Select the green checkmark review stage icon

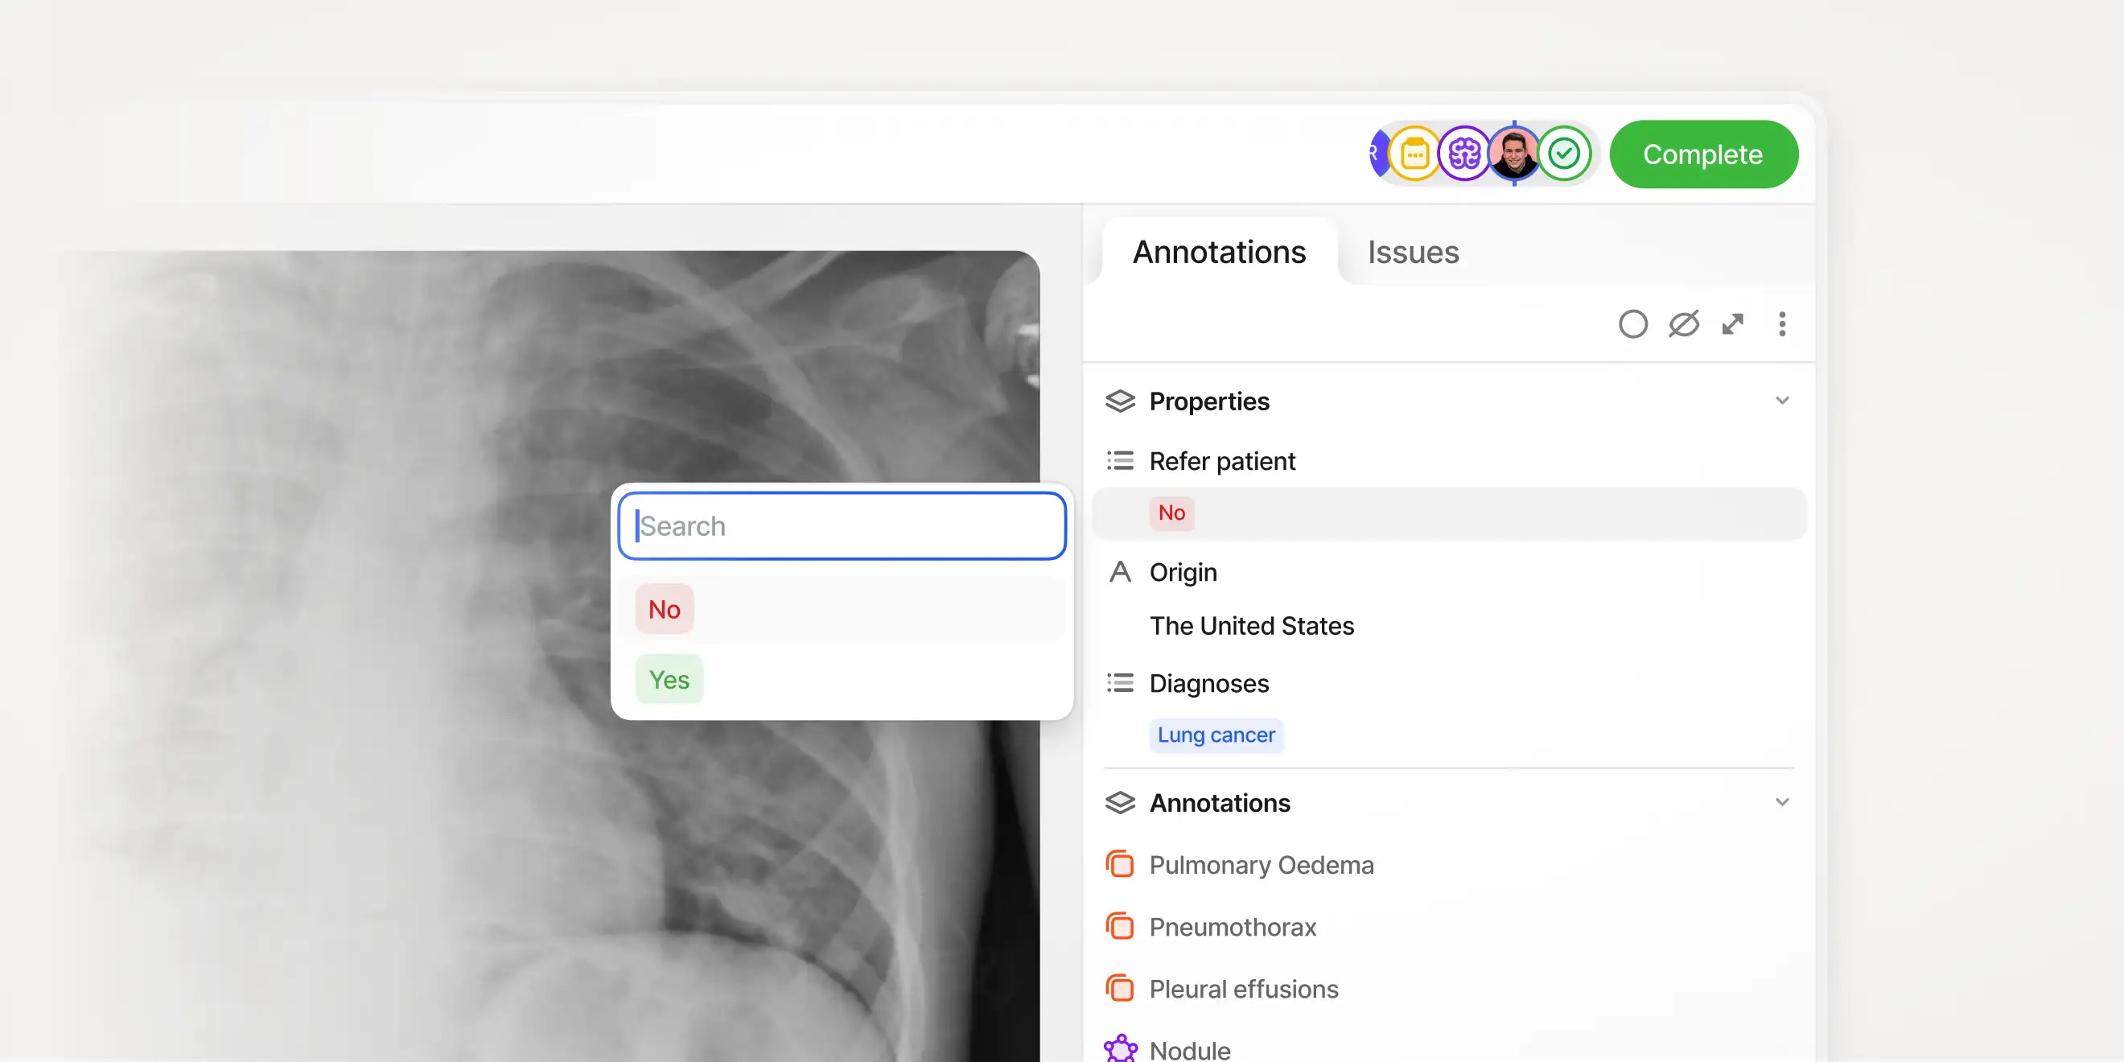(x=1564, y=154)
